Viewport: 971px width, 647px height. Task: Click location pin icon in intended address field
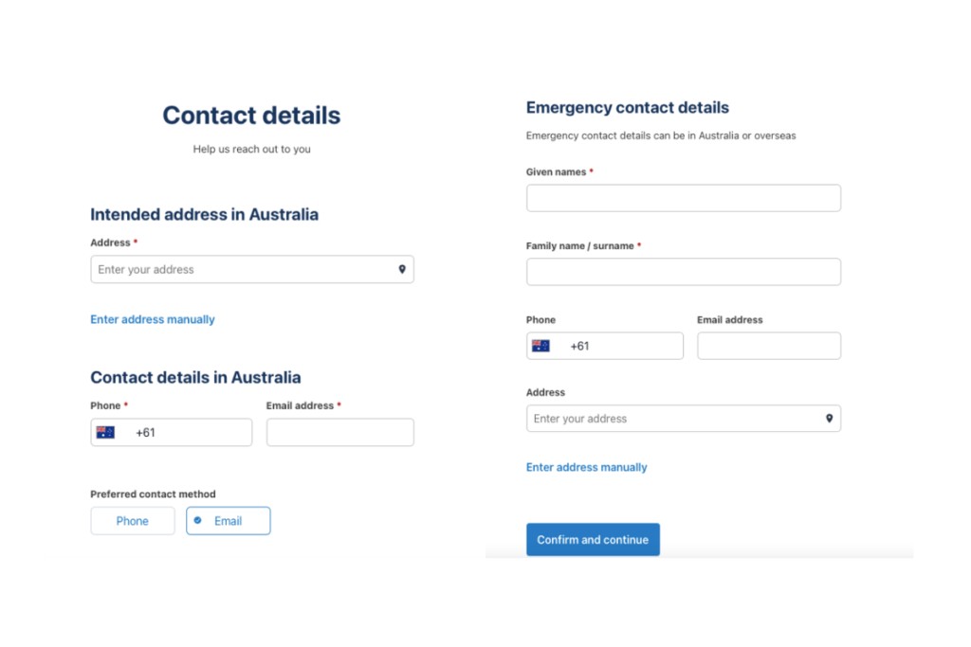point(402,270)
